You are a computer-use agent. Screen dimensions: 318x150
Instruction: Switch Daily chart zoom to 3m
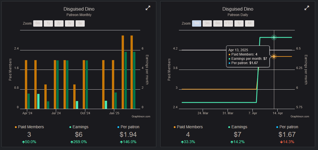pyautogui.click(x=207, y=23)
